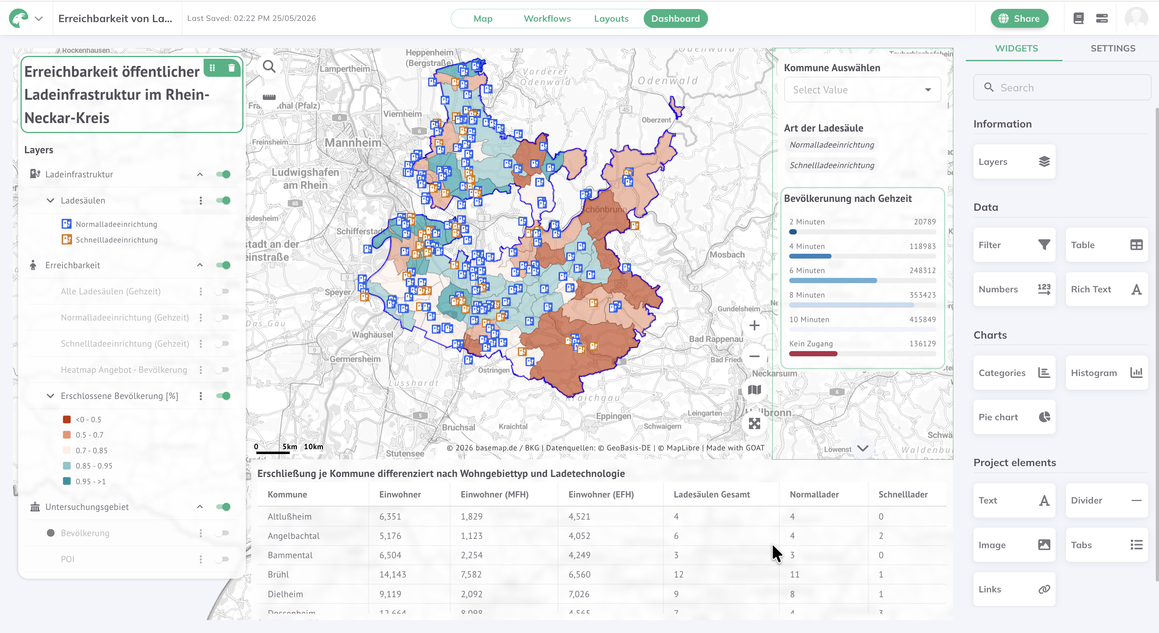Click the 0.95 - >1 legend swatch
1159x633 pixels.
[66, 481]
